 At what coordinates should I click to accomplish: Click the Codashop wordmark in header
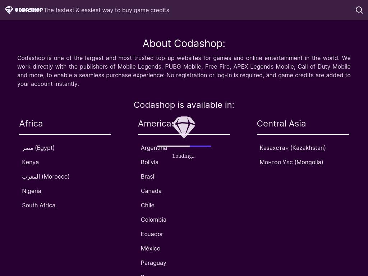click(29, 10)
